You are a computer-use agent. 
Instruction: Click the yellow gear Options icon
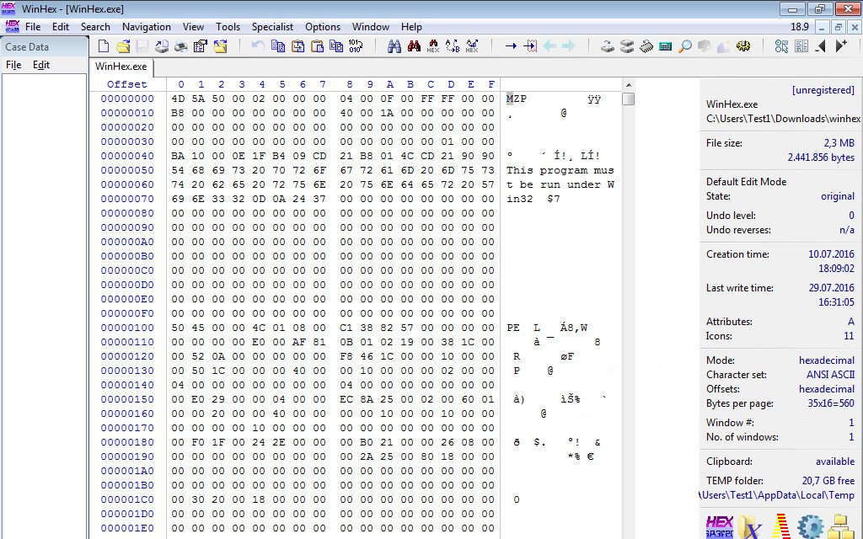743,46
